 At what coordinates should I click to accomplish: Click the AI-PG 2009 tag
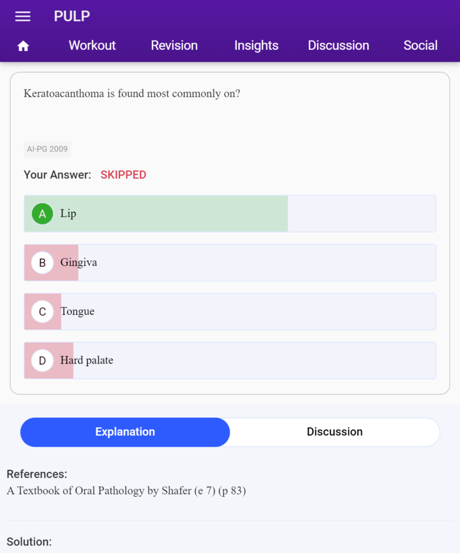[47, 149]
